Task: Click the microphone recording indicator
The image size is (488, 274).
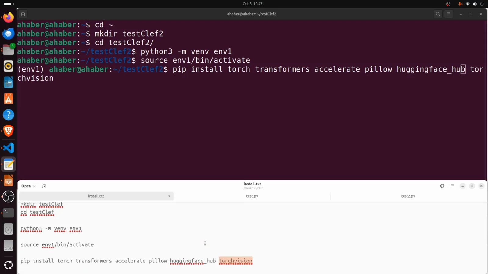Action: click(460, 4)
